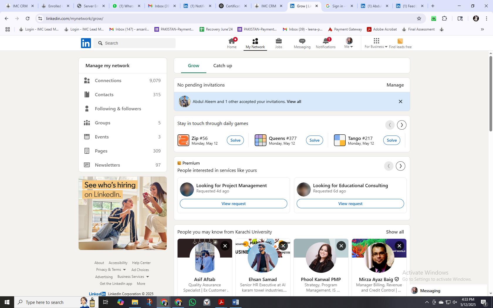Open a new browser tab with plus
The image size is (493, 308).
pyautogui.click(x=433, y=6)
